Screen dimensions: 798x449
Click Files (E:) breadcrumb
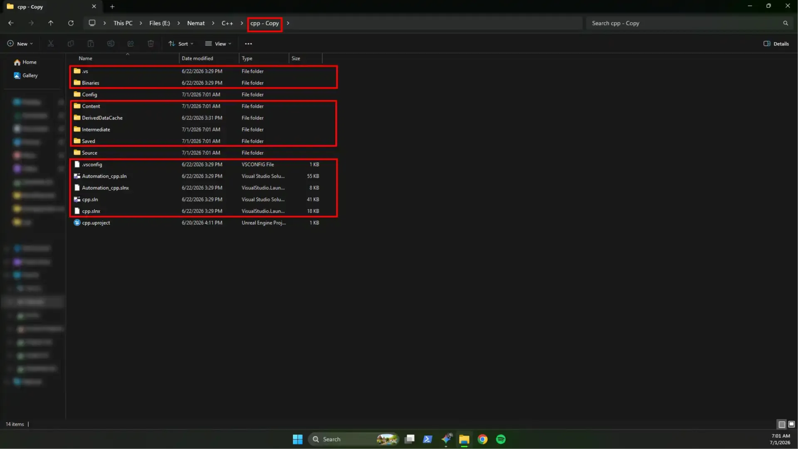coord(160,23)
